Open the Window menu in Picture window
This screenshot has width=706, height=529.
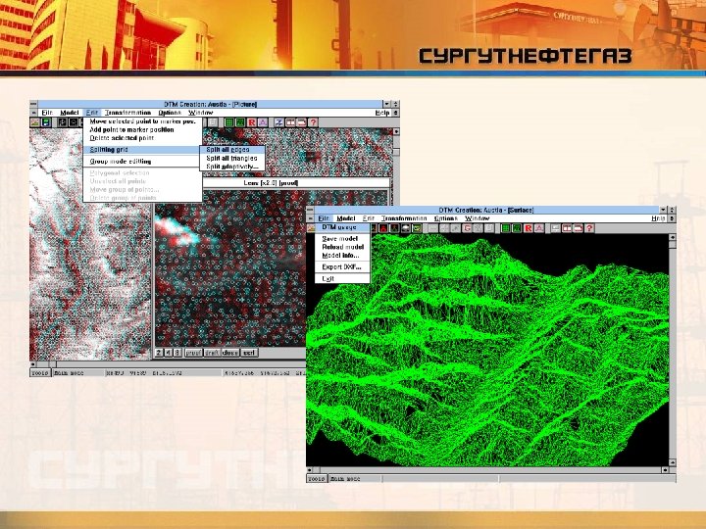pos(200,113)
